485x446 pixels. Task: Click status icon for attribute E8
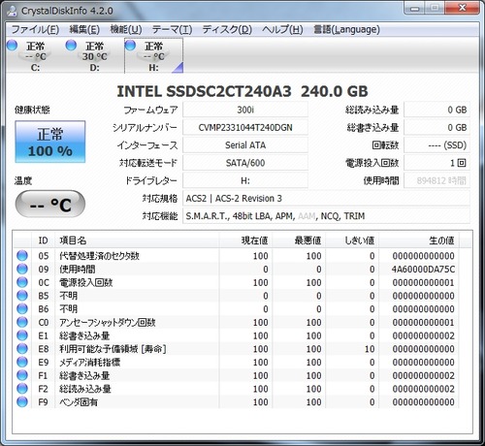(22, 349)
